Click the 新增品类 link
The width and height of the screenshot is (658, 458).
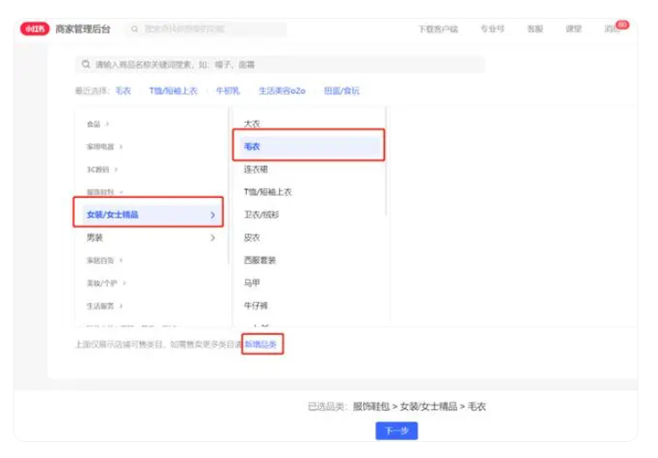point(262,344)
